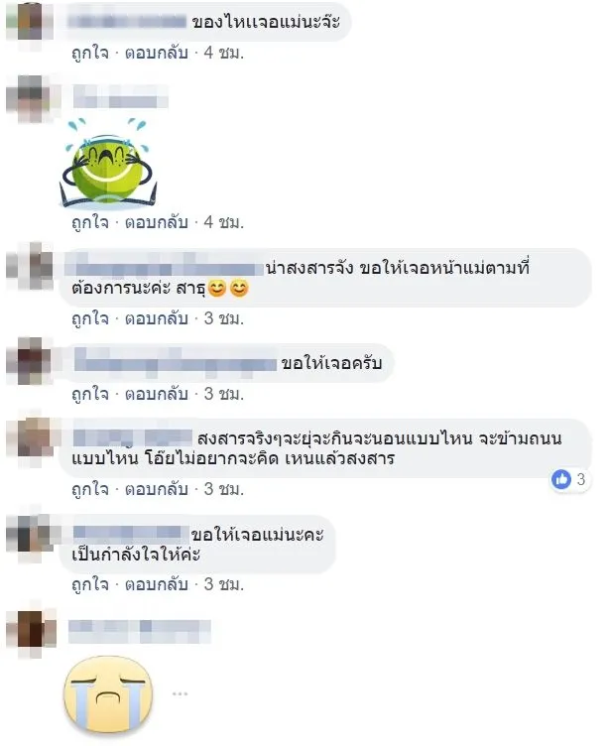Click ตอบกลับ under ของไหแจอแม่นะจ๊ะ comment
The height and width of the screenshot is (746, 609).
click(157, 53)
